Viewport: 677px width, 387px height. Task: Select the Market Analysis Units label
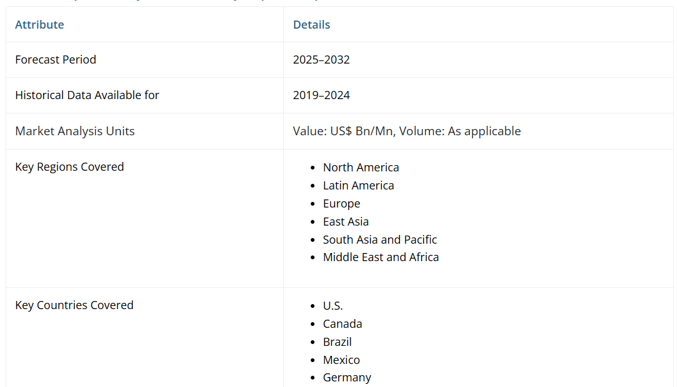click(x=75, y=131)
